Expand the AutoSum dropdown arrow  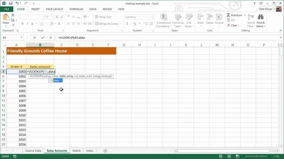(x=245, y=15)
